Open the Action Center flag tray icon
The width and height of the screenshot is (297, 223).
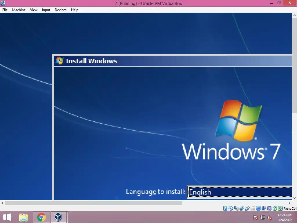pos(256,217)
